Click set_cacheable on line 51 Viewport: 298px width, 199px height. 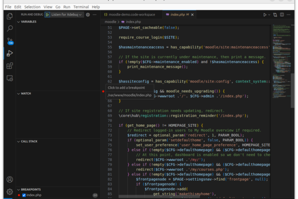point(148,28)
